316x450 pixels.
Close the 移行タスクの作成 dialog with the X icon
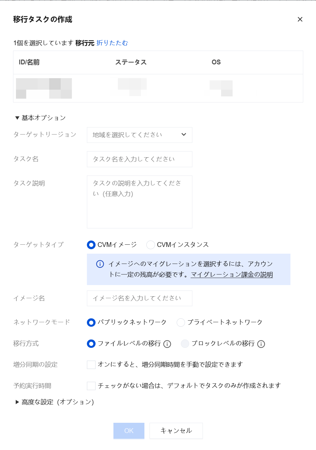[300, 19]
